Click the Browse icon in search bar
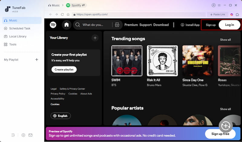The width and height of the screenshot is (242, 142). [117, 25]
